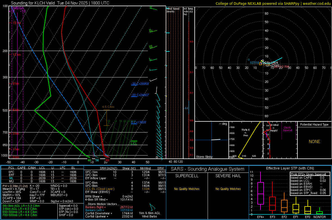
Task: Select the LCL-EL (Cloud Layer) row
Action: [125, 189]
